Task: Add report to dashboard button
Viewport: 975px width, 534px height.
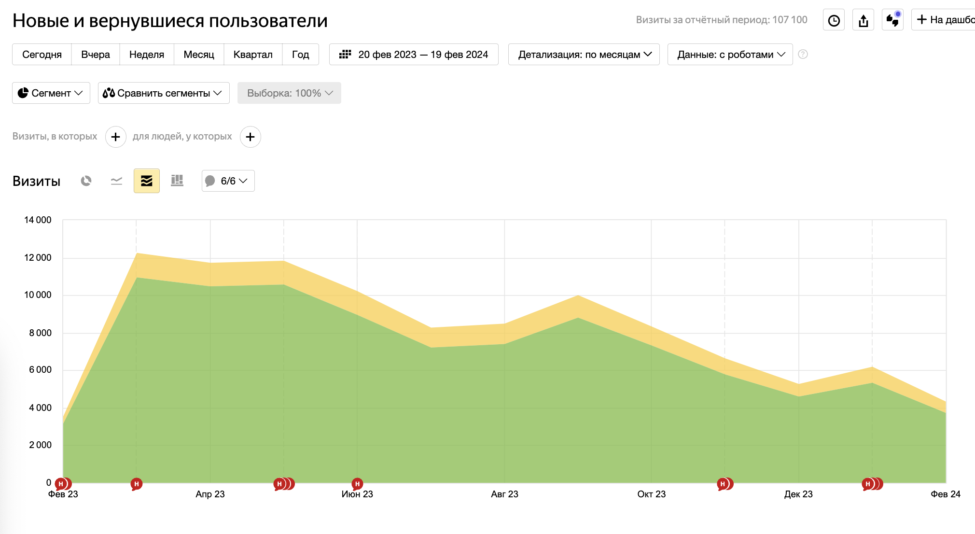Action: (944, 20)
